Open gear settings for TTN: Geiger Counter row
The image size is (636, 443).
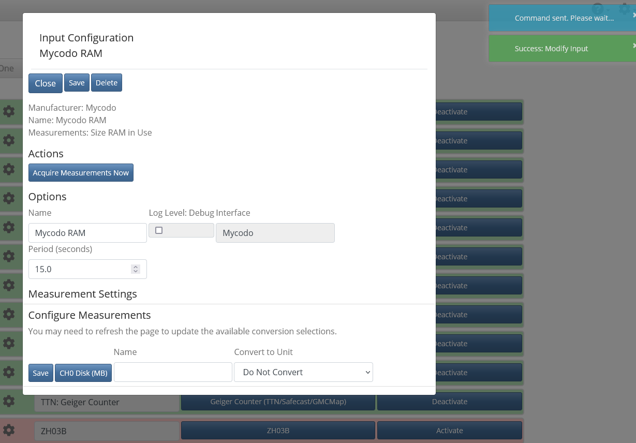coord(8,401)
